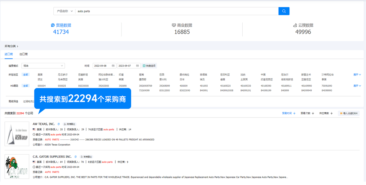
Task: Open the 产品名称 search type dropdown
Action: click(x=64, y=11)
